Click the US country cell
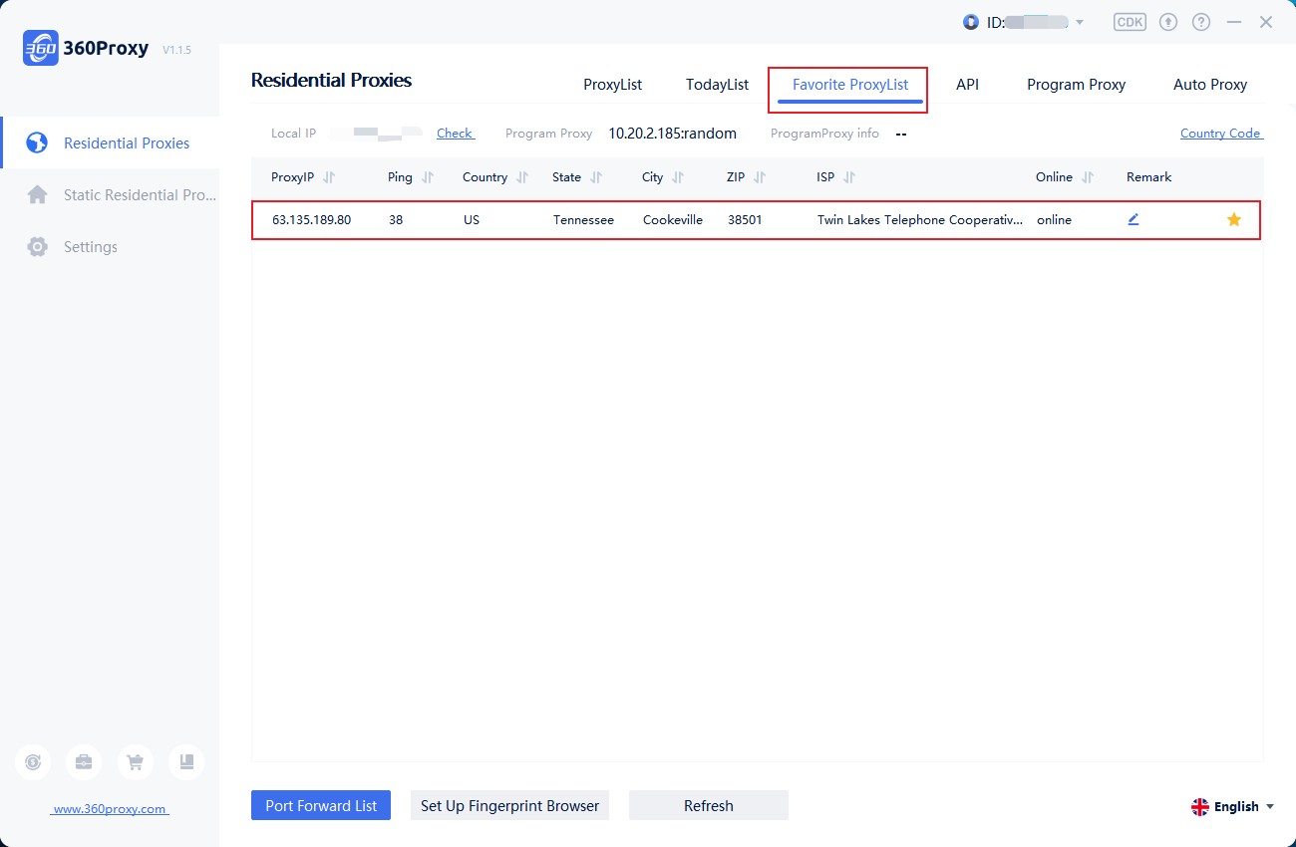Screen dimensions: 1296x847 pyautogui.click(x=472, y=220)
